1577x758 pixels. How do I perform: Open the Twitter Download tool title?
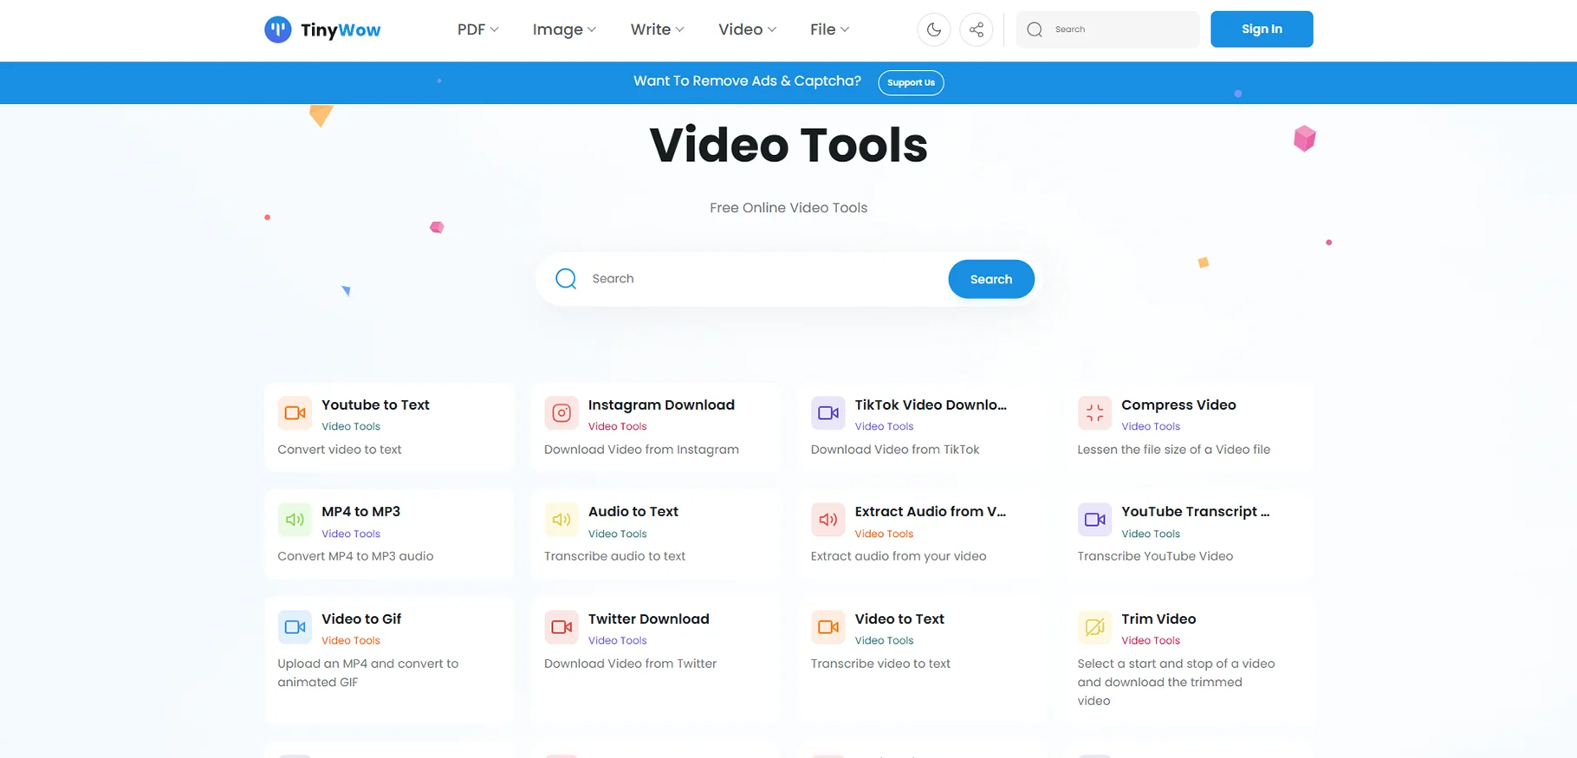(x=649, y=619)
